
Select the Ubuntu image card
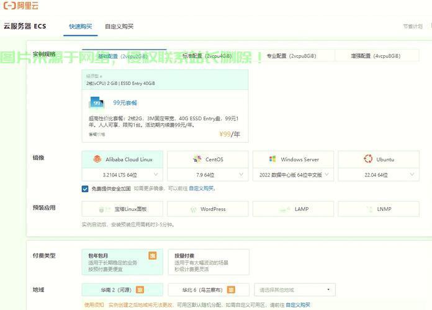[379, 159]
